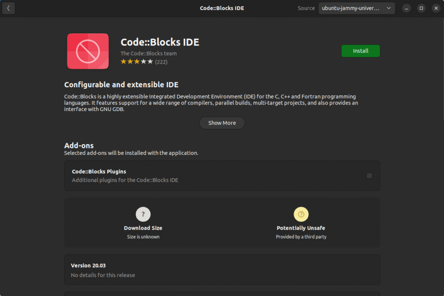444x296 pixels.
Task: Click the 'Configurable and extensible IDE' heading
Action: 121,85
